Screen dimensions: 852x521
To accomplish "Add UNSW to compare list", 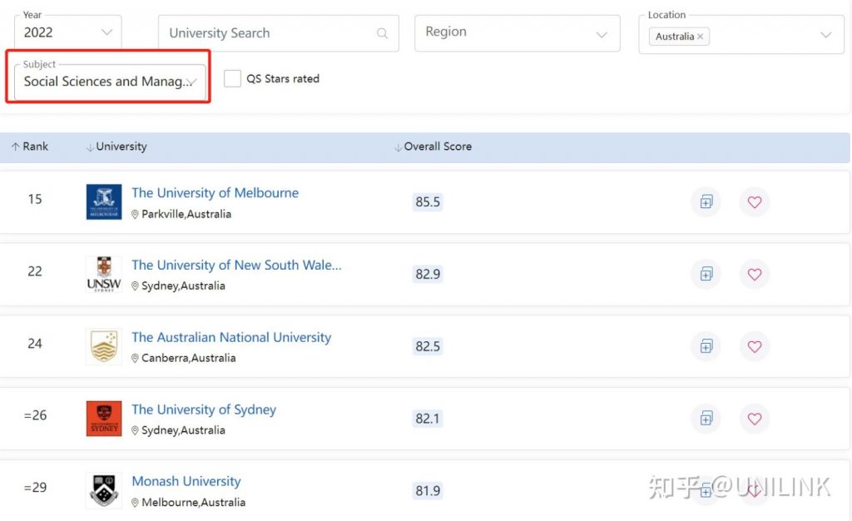I will pos(706,275).
